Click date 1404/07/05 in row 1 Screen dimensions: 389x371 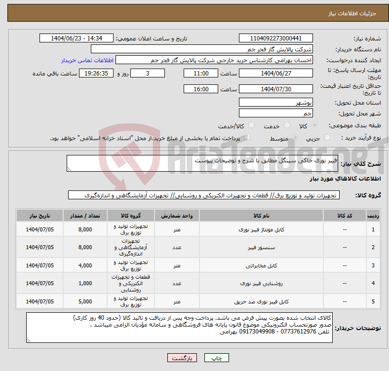39,229
